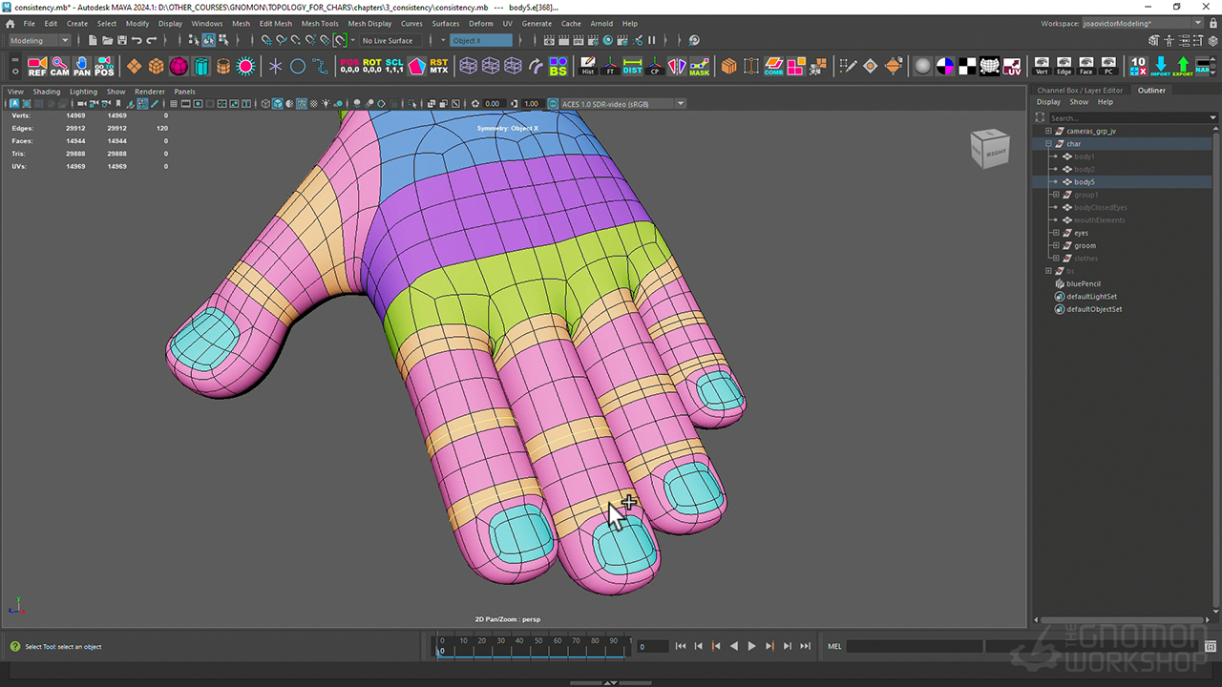Click the green EXPORT arrow icon
The image size is (1222, 687).
click(x=1183, y=66)
